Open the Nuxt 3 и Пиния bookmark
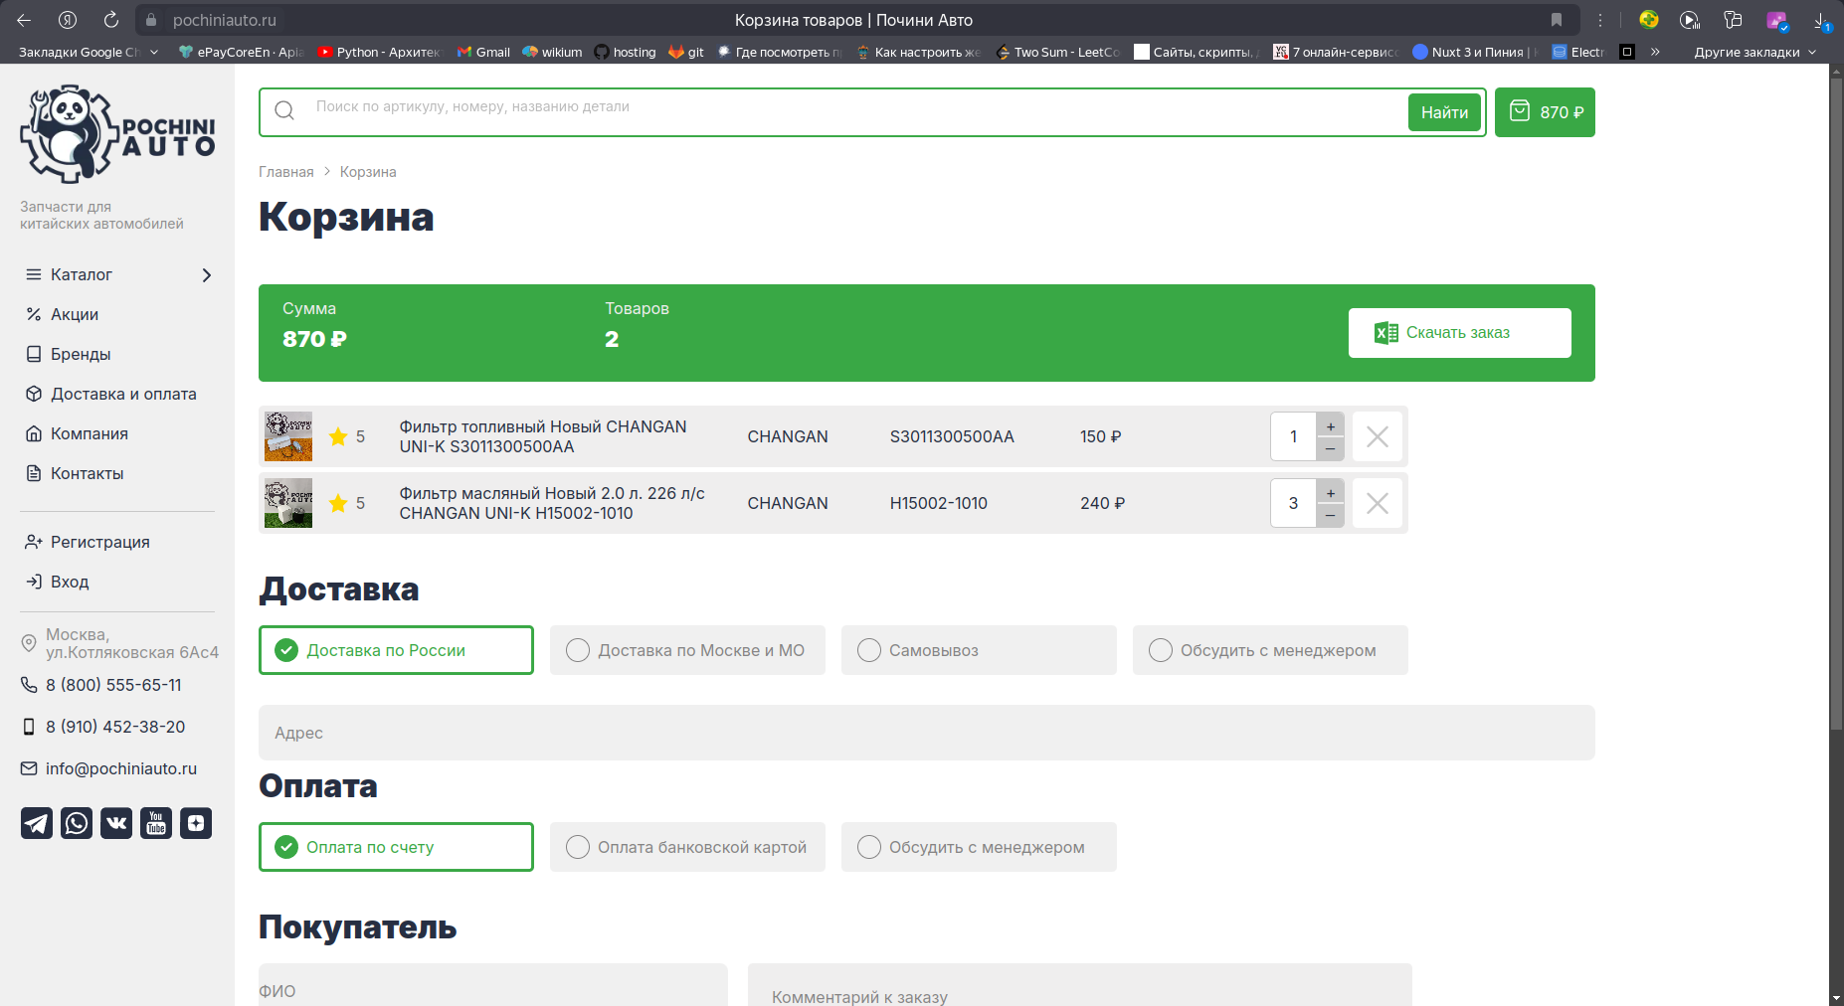This screenshot has width=1844, height=1006. click(x=1475, y=52)
